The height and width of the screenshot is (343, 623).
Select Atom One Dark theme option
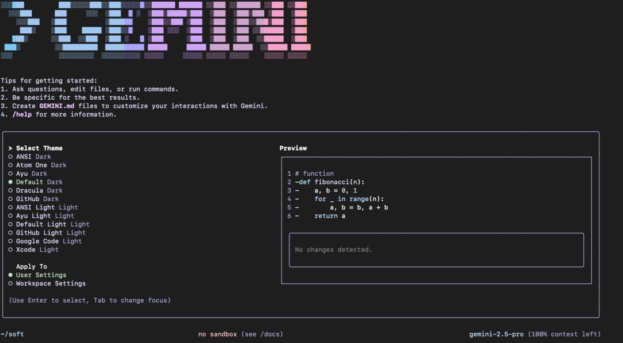pos(37,165)
